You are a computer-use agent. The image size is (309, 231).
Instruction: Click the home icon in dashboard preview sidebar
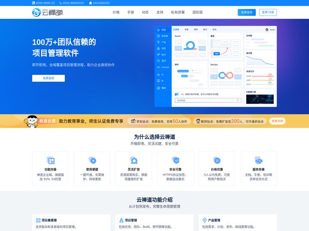(x=158, y=30)
